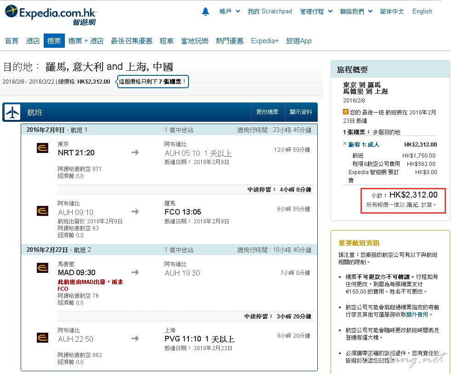Click the 旅程概要 panel heading
The image size is (452, 374).
tap(352, 69)
